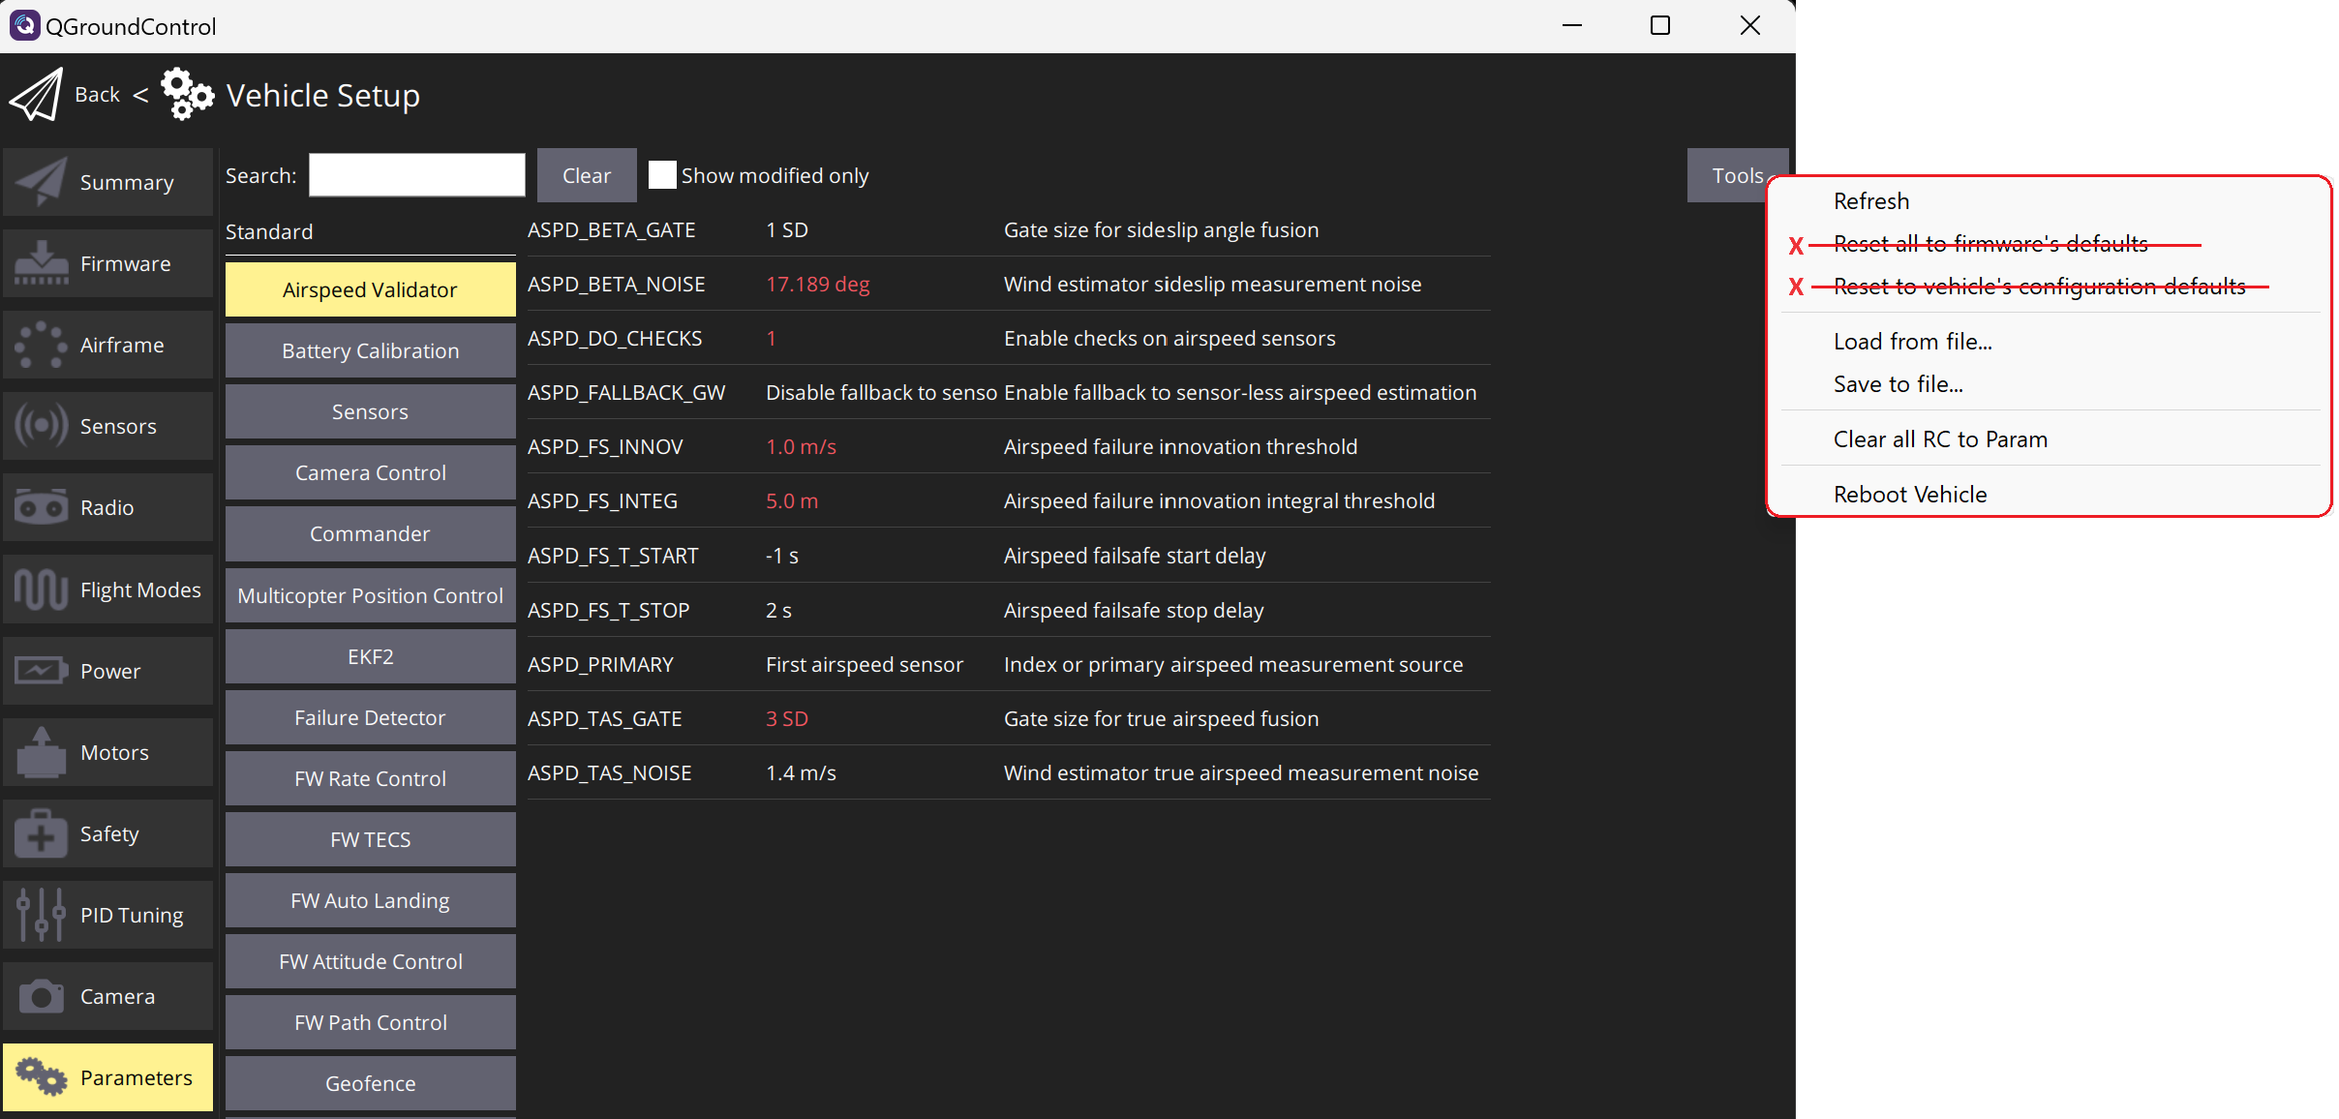Toggle Show modified only checkbox
This screenshot has height=1119, width=2339.
point(662,175)
